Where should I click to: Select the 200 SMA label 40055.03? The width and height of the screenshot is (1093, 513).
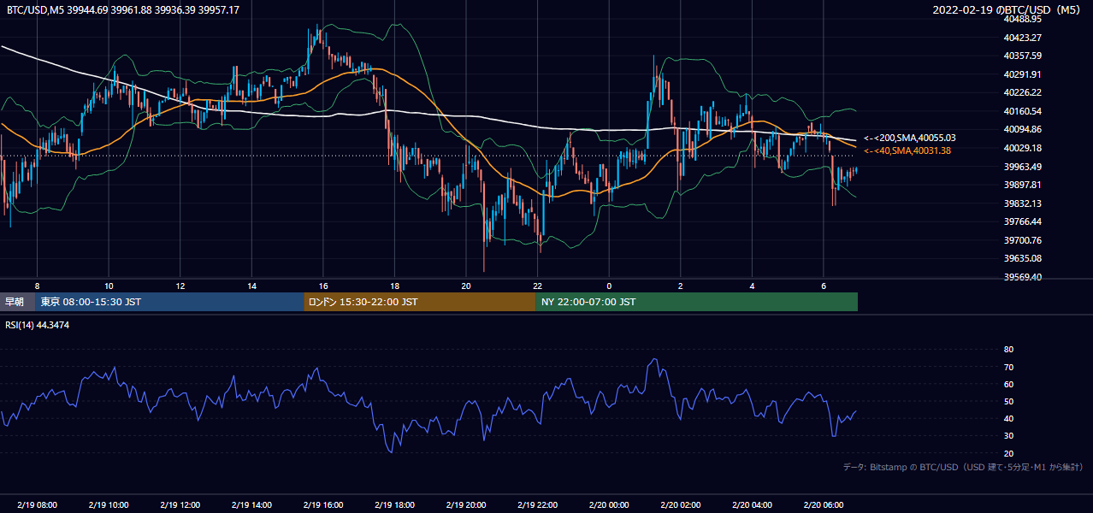point(909,138)
